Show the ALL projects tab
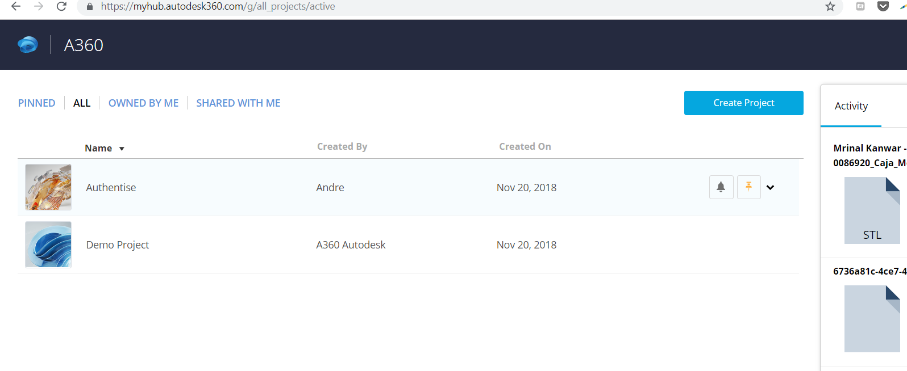The height and width of the screenshot is (371, 907). point(82,103)
